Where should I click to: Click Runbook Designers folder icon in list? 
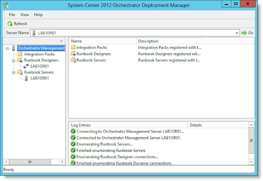pyautogui.click(x=73, y=54)
